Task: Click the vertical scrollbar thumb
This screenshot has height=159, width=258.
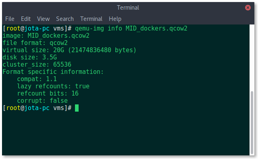Action: (252, 122)
